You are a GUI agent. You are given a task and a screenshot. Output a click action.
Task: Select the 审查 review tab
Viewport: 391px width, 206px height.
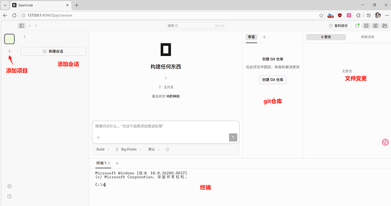[x=252, y=37]
